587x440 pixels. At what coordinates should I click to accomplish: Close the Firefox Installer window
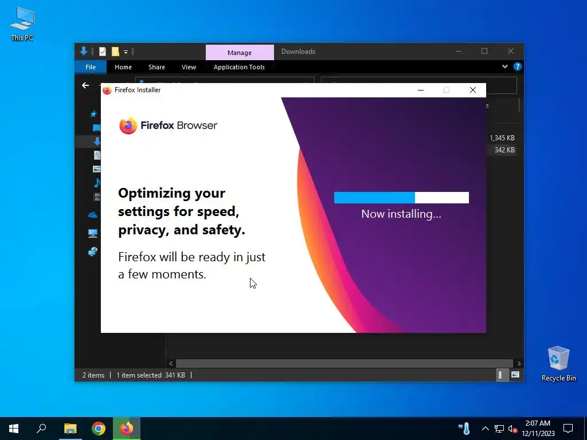coord(473,90)
